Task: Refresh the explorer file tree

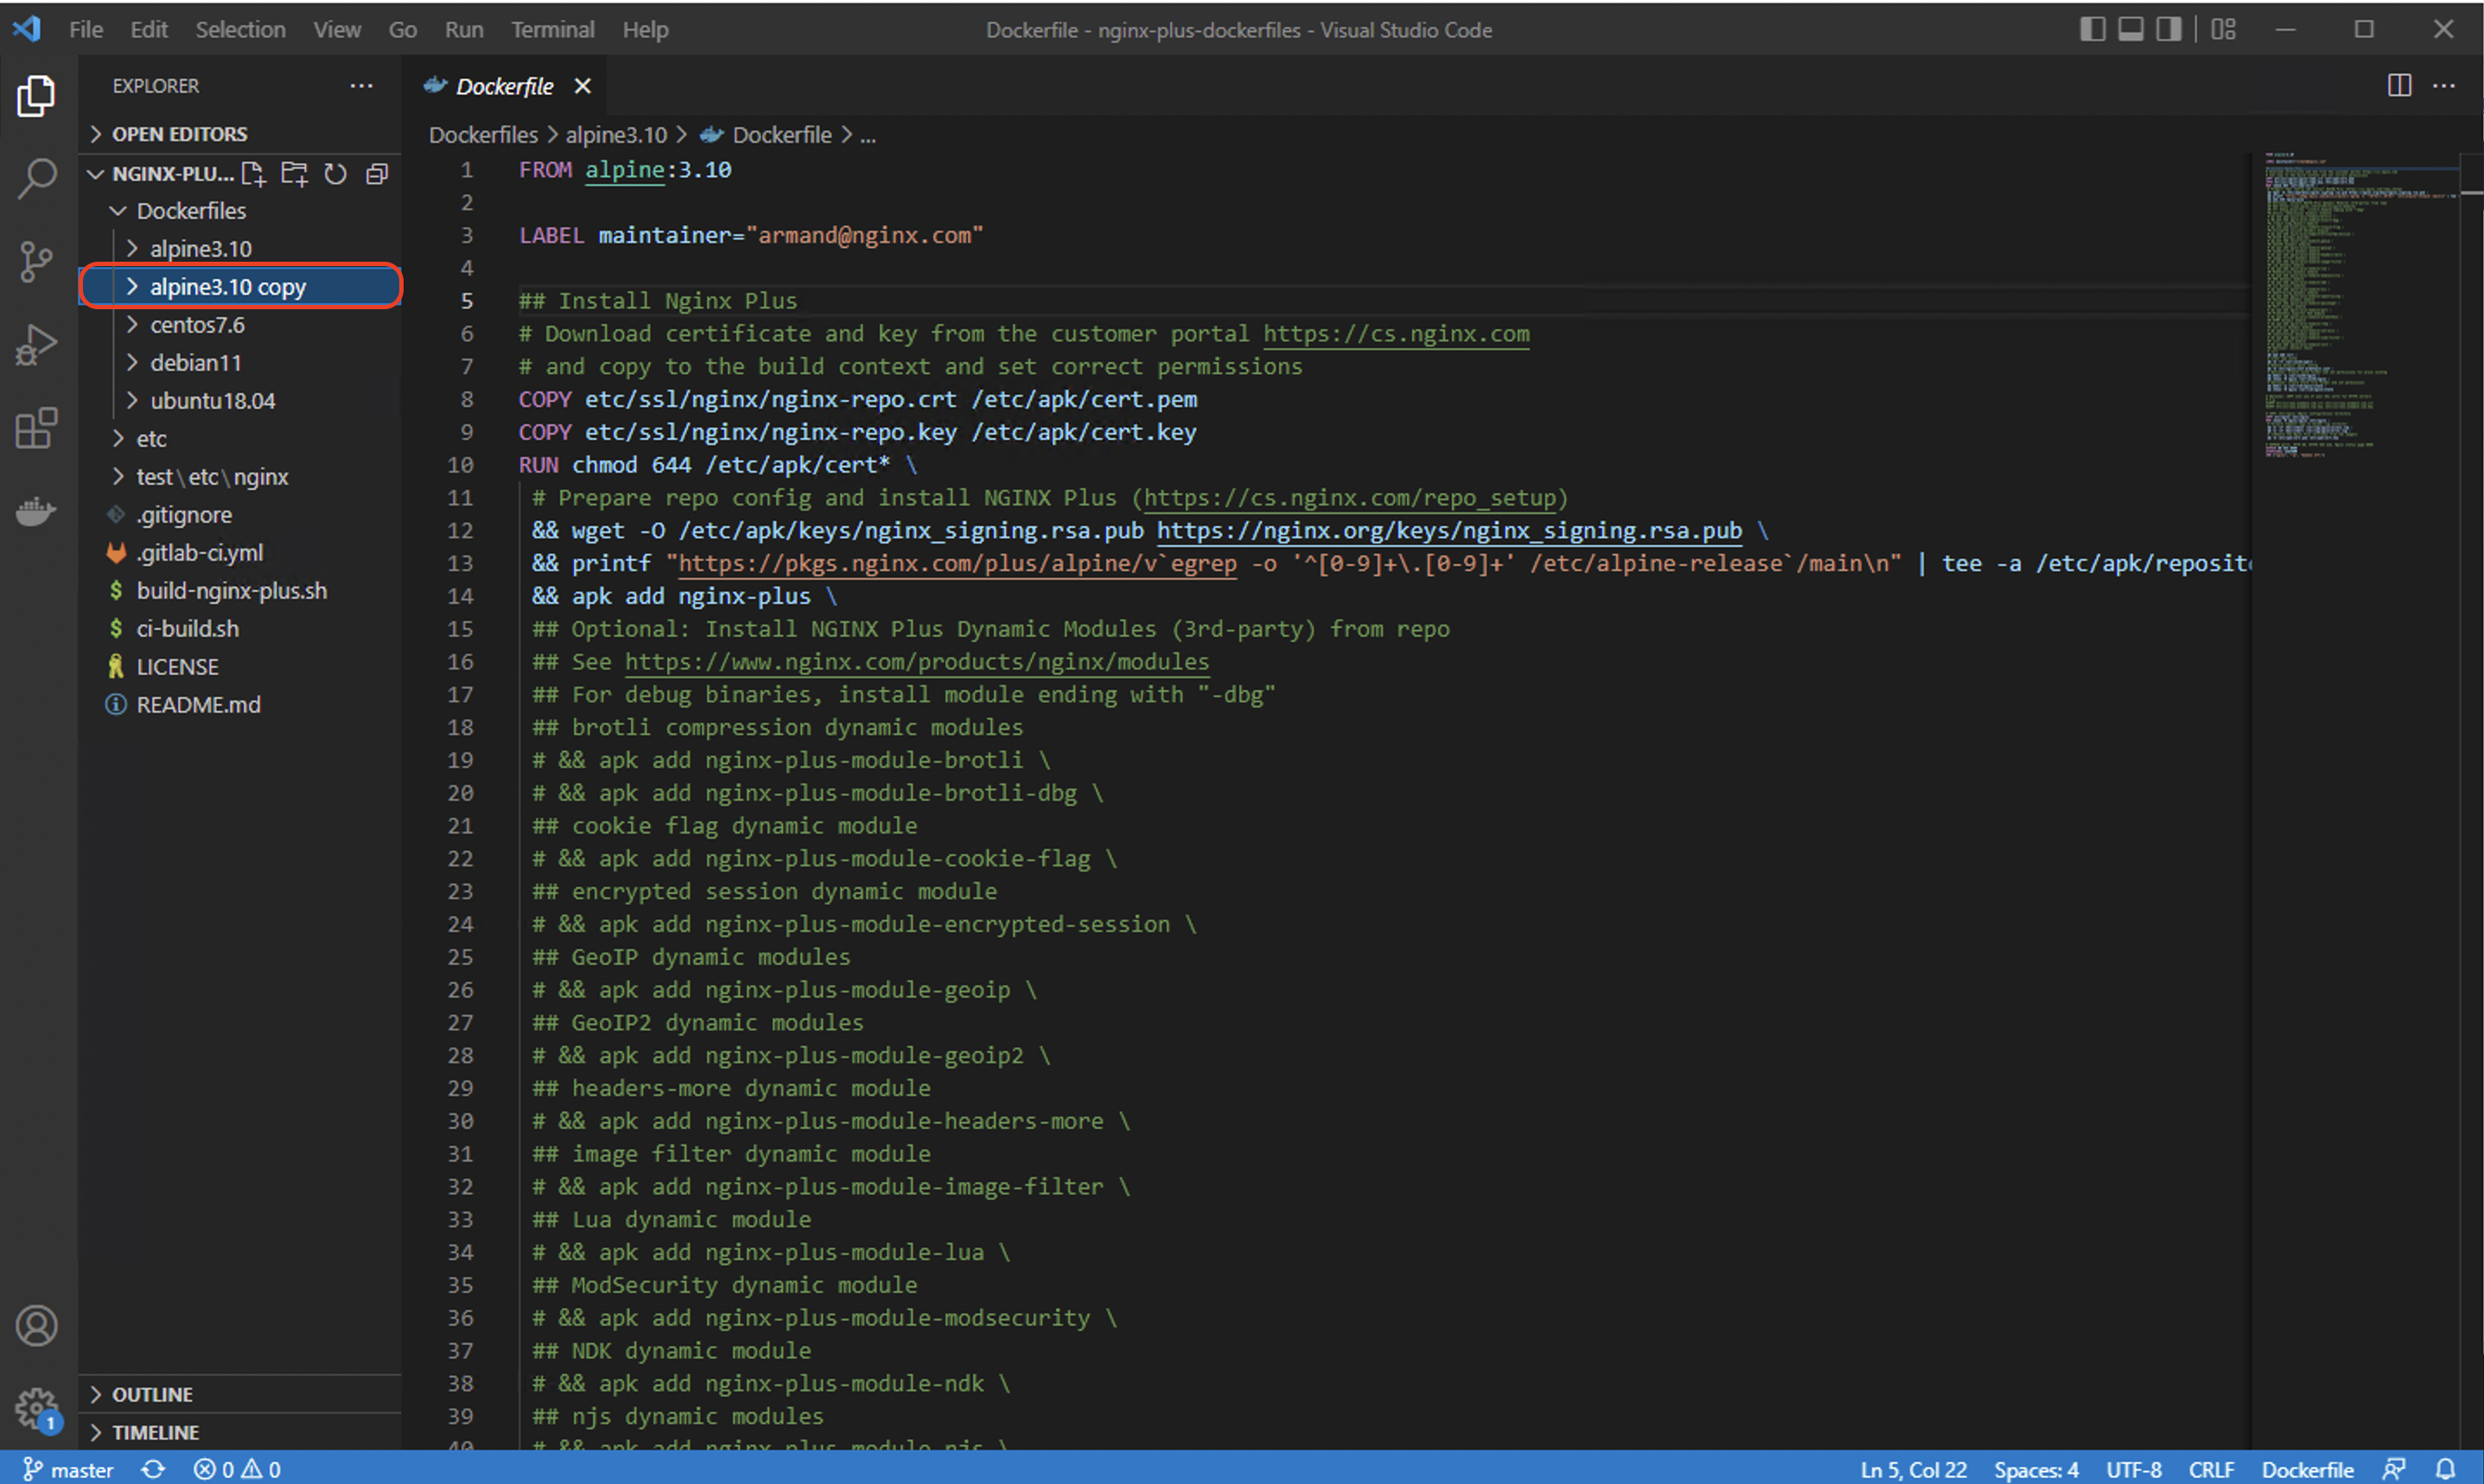Action: (x=335, y=174)
